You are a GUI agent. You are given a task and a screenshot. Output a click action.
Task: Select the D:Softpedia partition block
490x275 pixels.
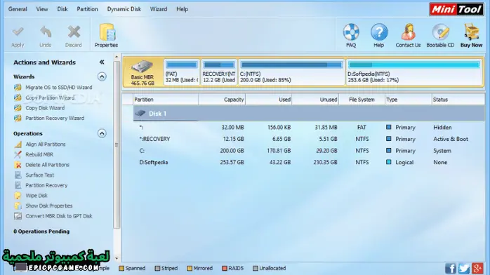click(414, 72)
